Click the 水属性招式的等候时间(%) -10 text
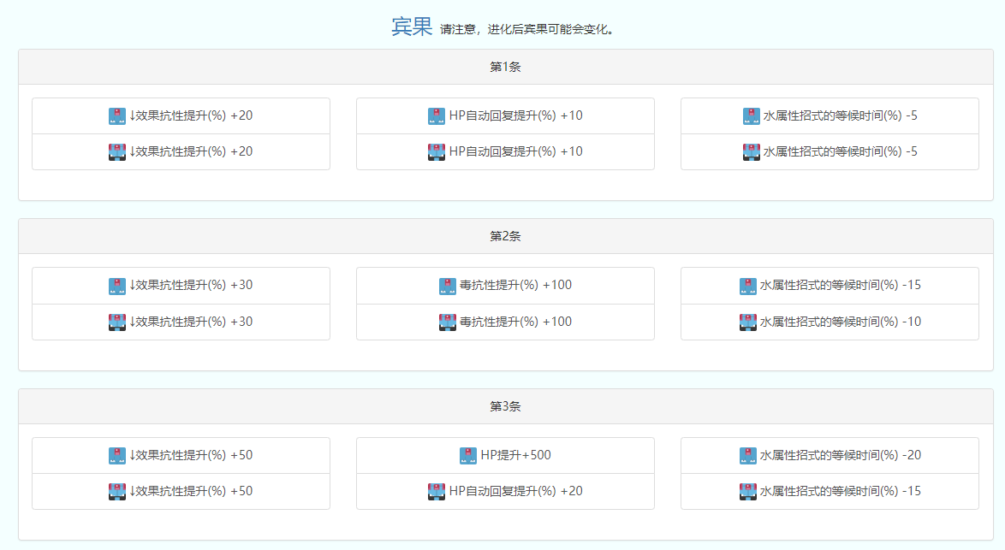 [840, 322]
